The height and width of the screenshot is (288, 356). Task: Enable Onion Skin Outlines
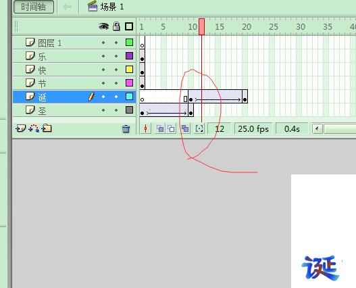pyautogui.click(x=171, y=128)
